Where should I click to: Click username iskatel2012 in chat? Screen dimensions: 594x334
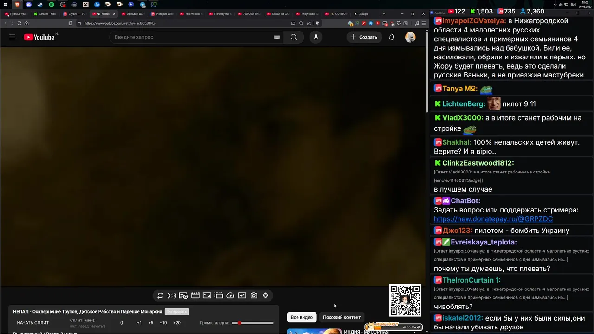463,318
